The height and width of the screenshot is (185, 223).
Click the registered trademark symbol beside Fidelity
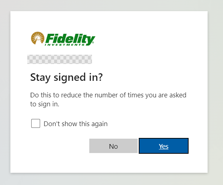click(93, 42)
